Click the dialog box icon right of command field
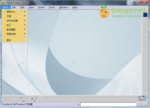The width and height of the screenshot is (150, 108). 139,104
